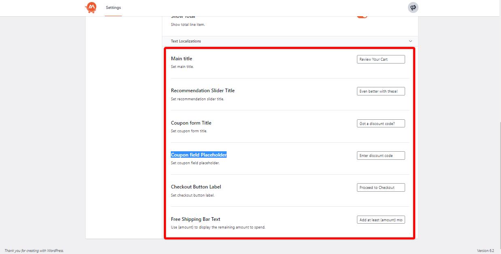Select the Coupon field Placeholder input box

point(380,155)
